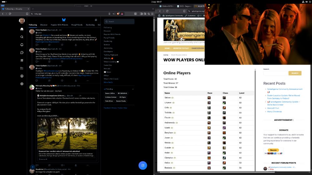This screenshot has height=175, width=312.
Task: Select trending topic US Open
Action: click(x=123, y=97)
